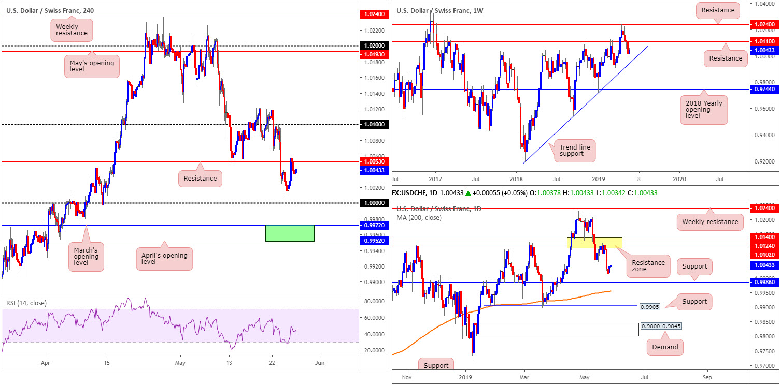Select the red 1.02400 label on daily chart

(764, 208)
